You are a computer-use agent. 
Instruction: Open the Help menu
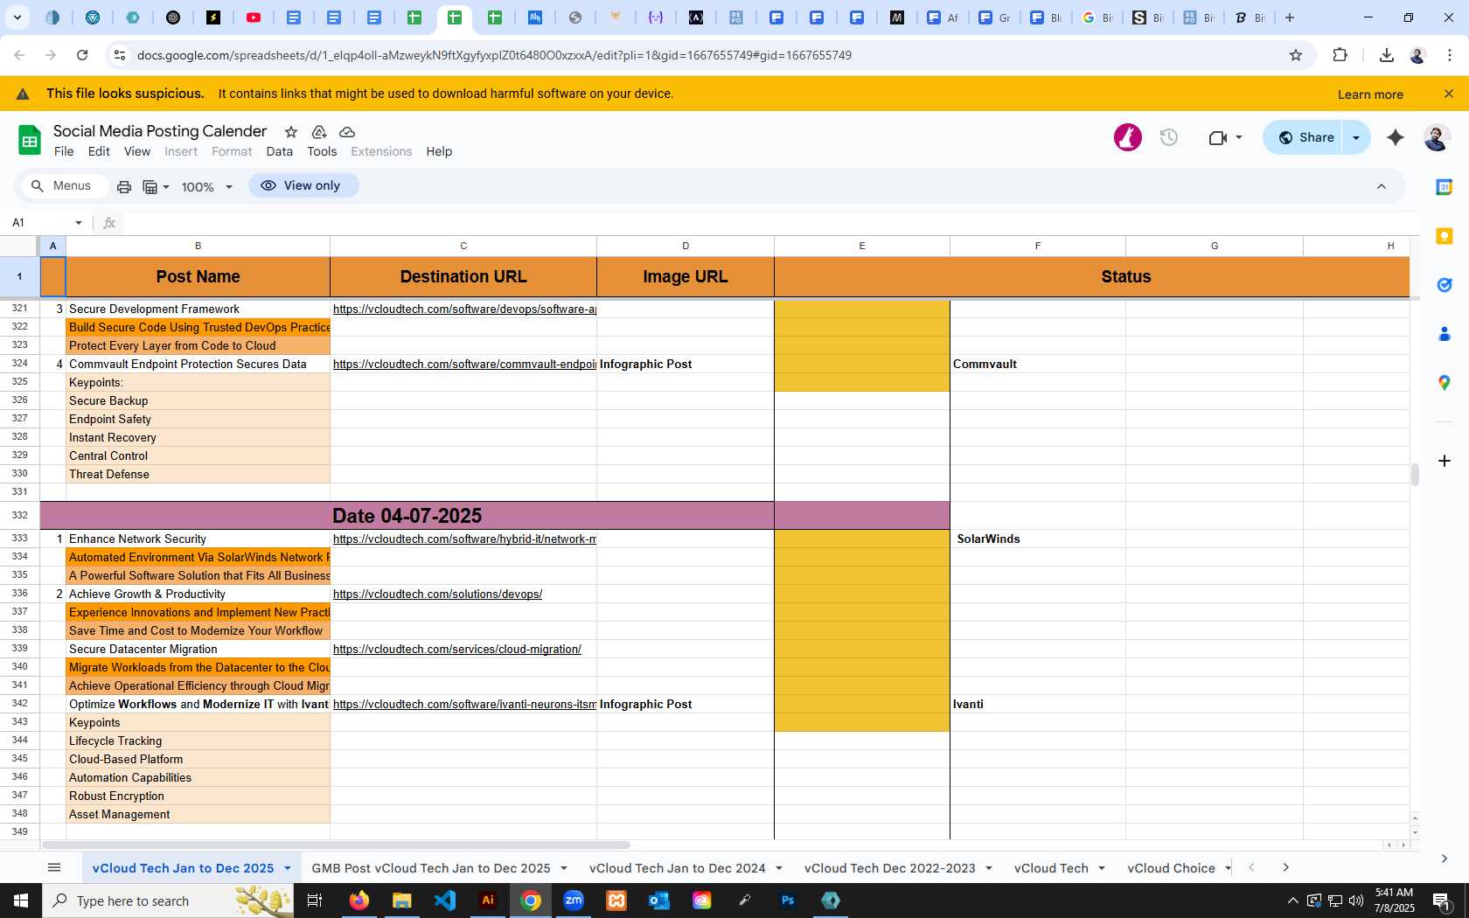tap(439, 151)
